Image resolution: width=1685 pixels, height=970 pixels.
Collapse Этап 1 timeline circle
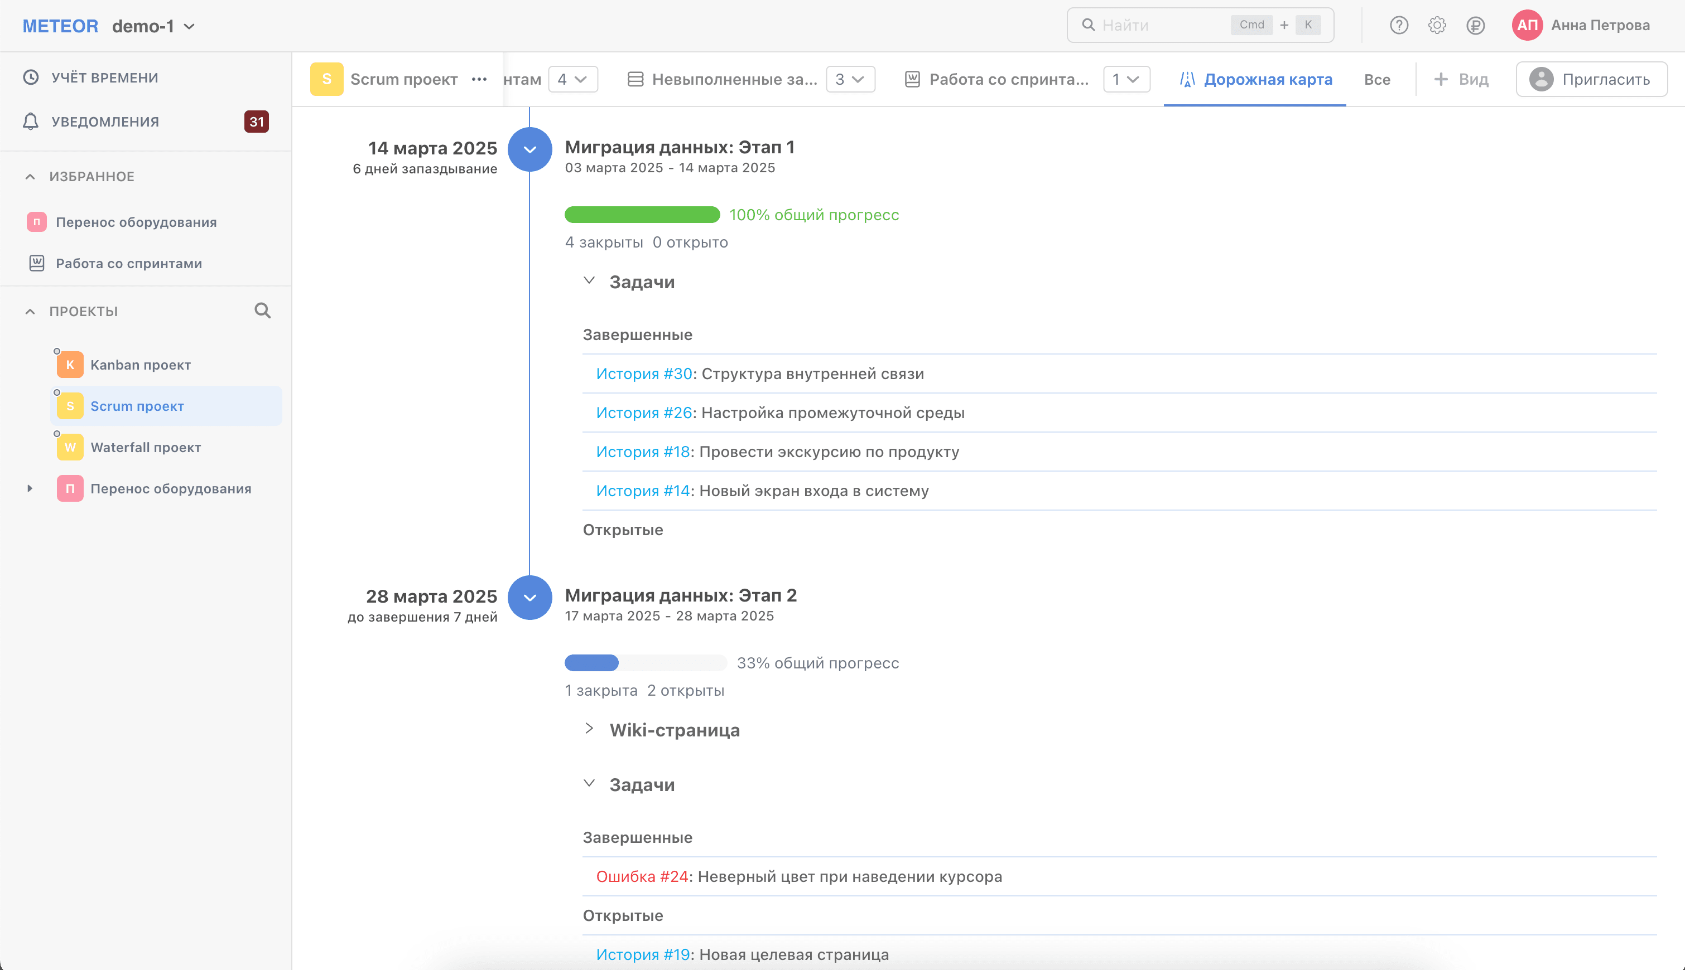click(530, 149)
